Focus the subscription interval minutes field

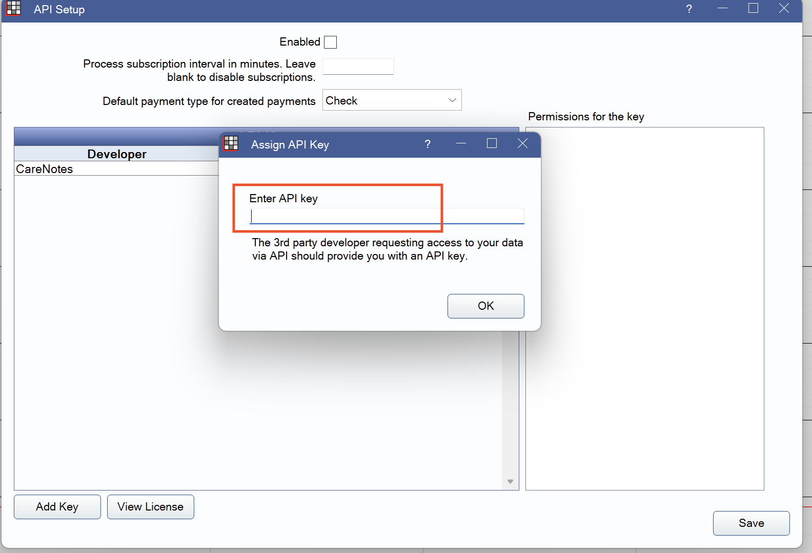pos(358,67)
